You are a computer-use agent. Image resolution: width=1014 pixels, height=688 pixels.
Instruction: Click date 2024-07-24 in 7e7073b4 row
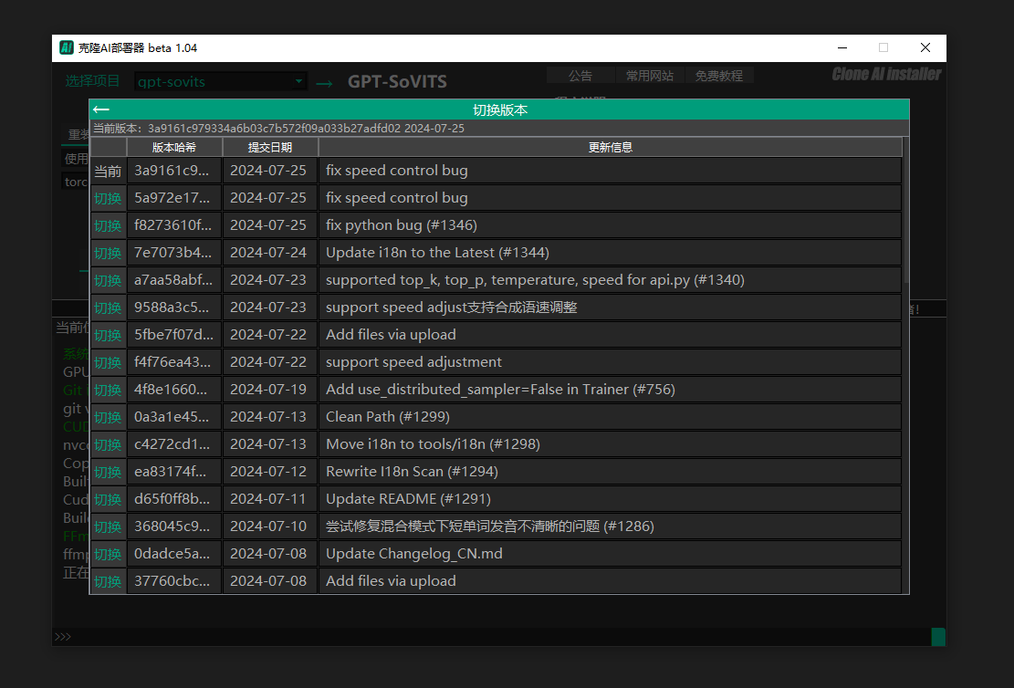tap(268, 253)
